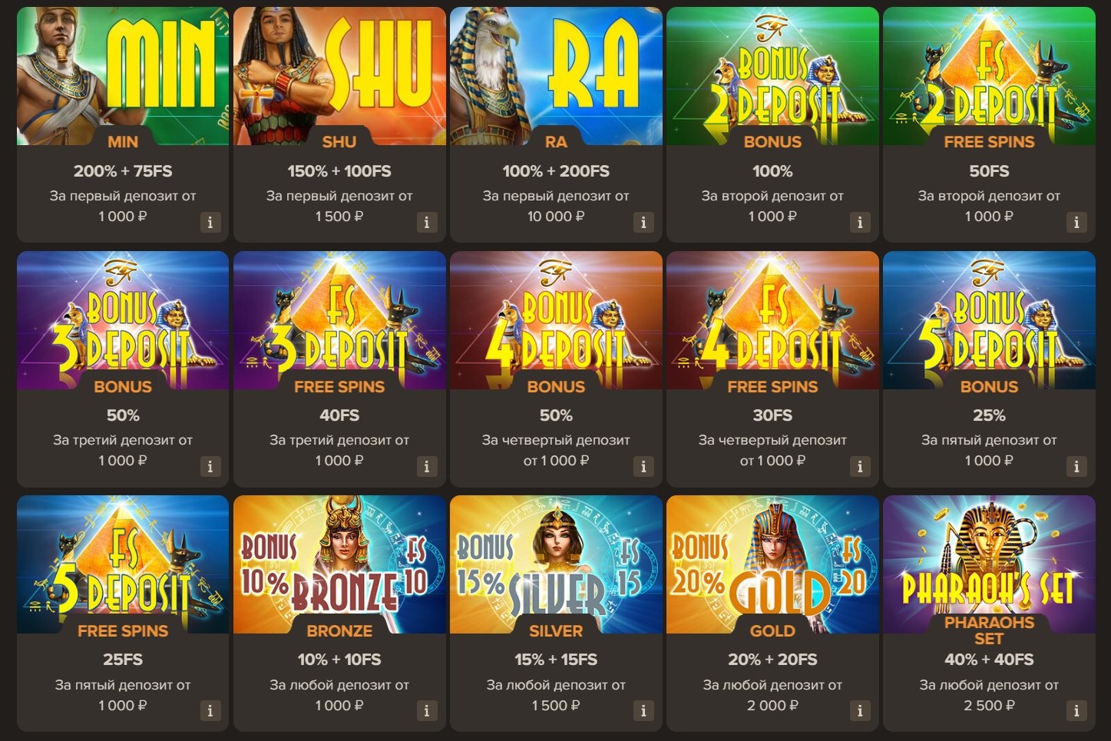The image size is (1111, 741).
Task: Select the Pharaoh's Set banner image
Action: click(x=989, y=564)
